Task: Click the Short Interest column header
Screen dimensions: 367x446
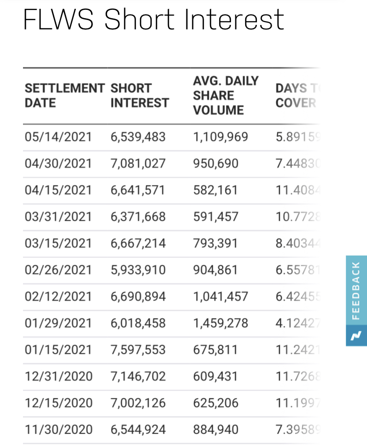Action: (139, 95)
